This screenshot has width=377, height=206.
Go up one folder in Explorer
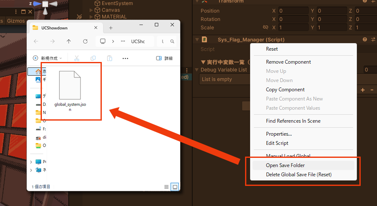69,41
